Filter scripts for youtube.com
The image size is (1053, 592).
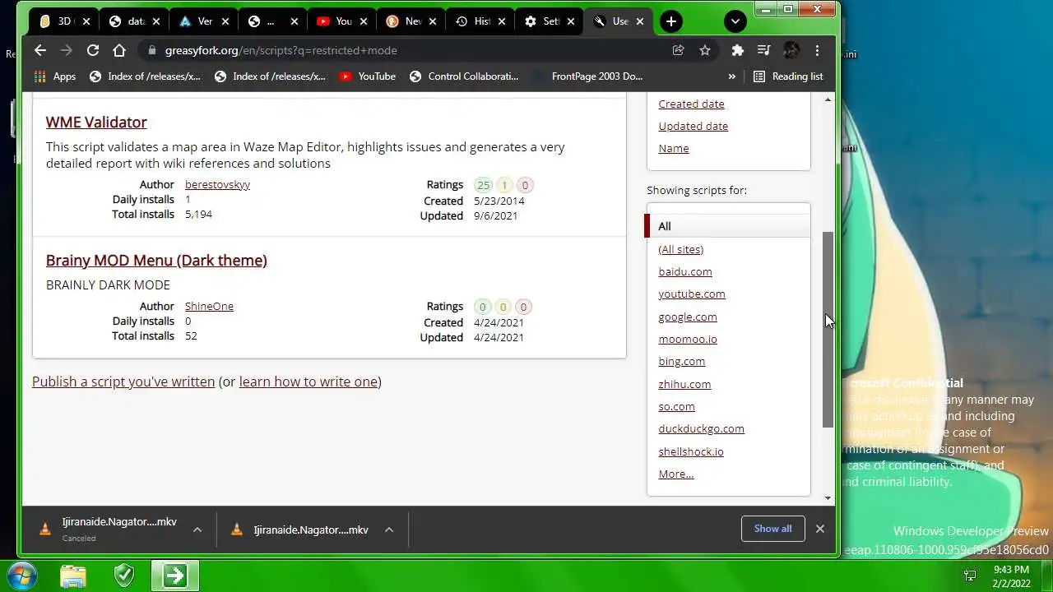click(x=692, y=294)
